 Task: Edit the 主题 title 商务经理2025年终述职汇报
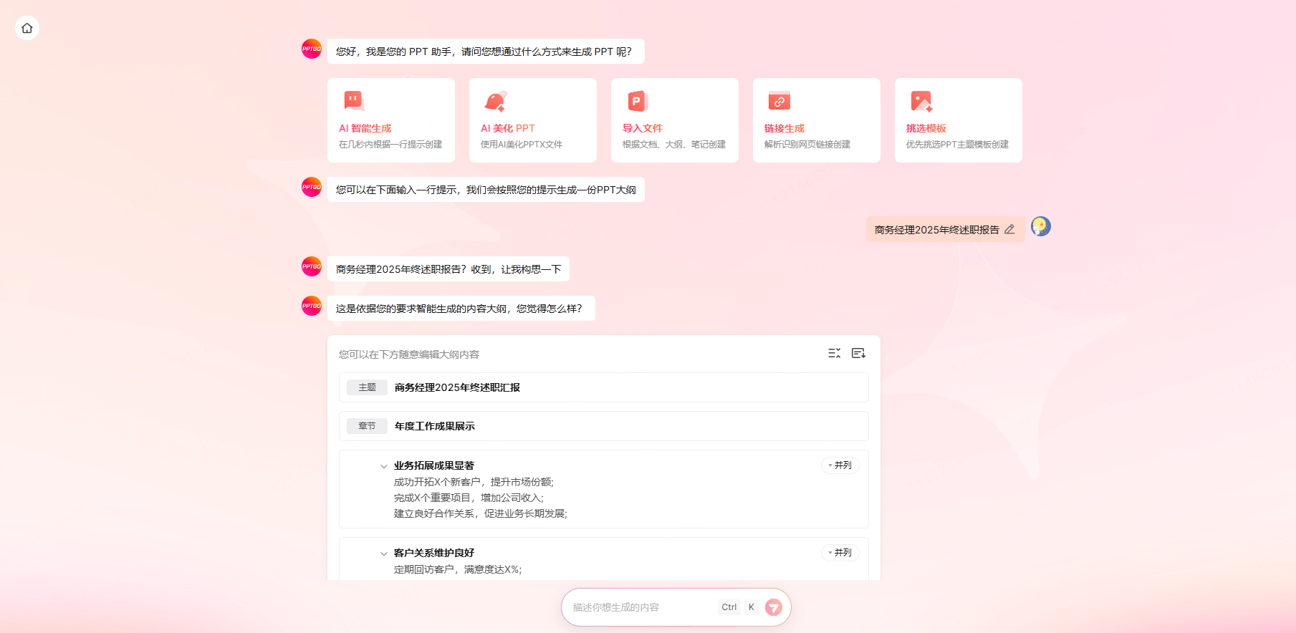[x=457, y=387]
